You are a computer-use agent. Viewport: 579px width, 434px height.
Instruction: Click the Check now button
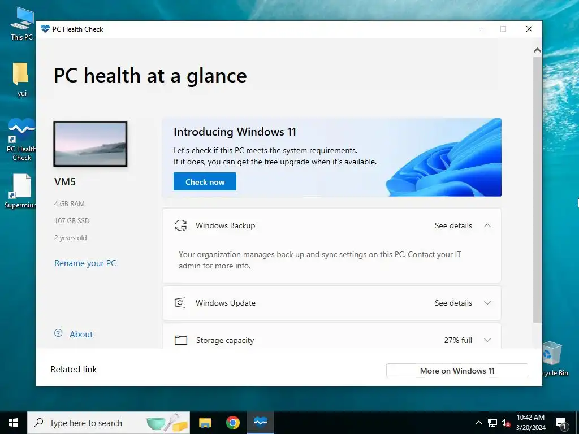pyautogui.click(x=205, y=181)
